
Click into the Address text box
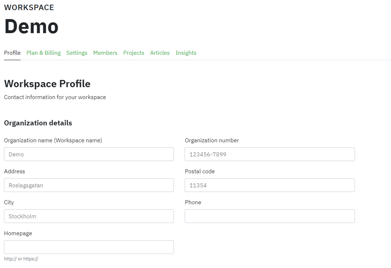point(89,185)
